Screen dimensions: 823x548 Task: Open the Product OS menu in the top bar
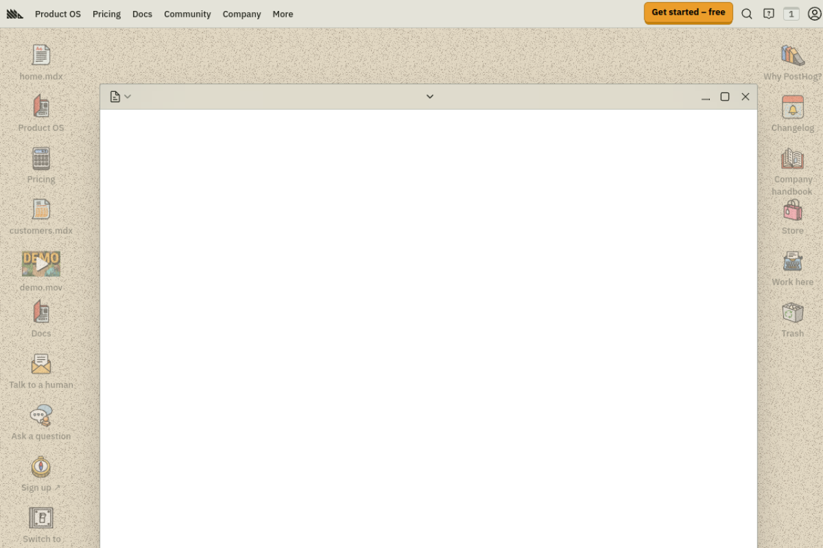[58, 13]
